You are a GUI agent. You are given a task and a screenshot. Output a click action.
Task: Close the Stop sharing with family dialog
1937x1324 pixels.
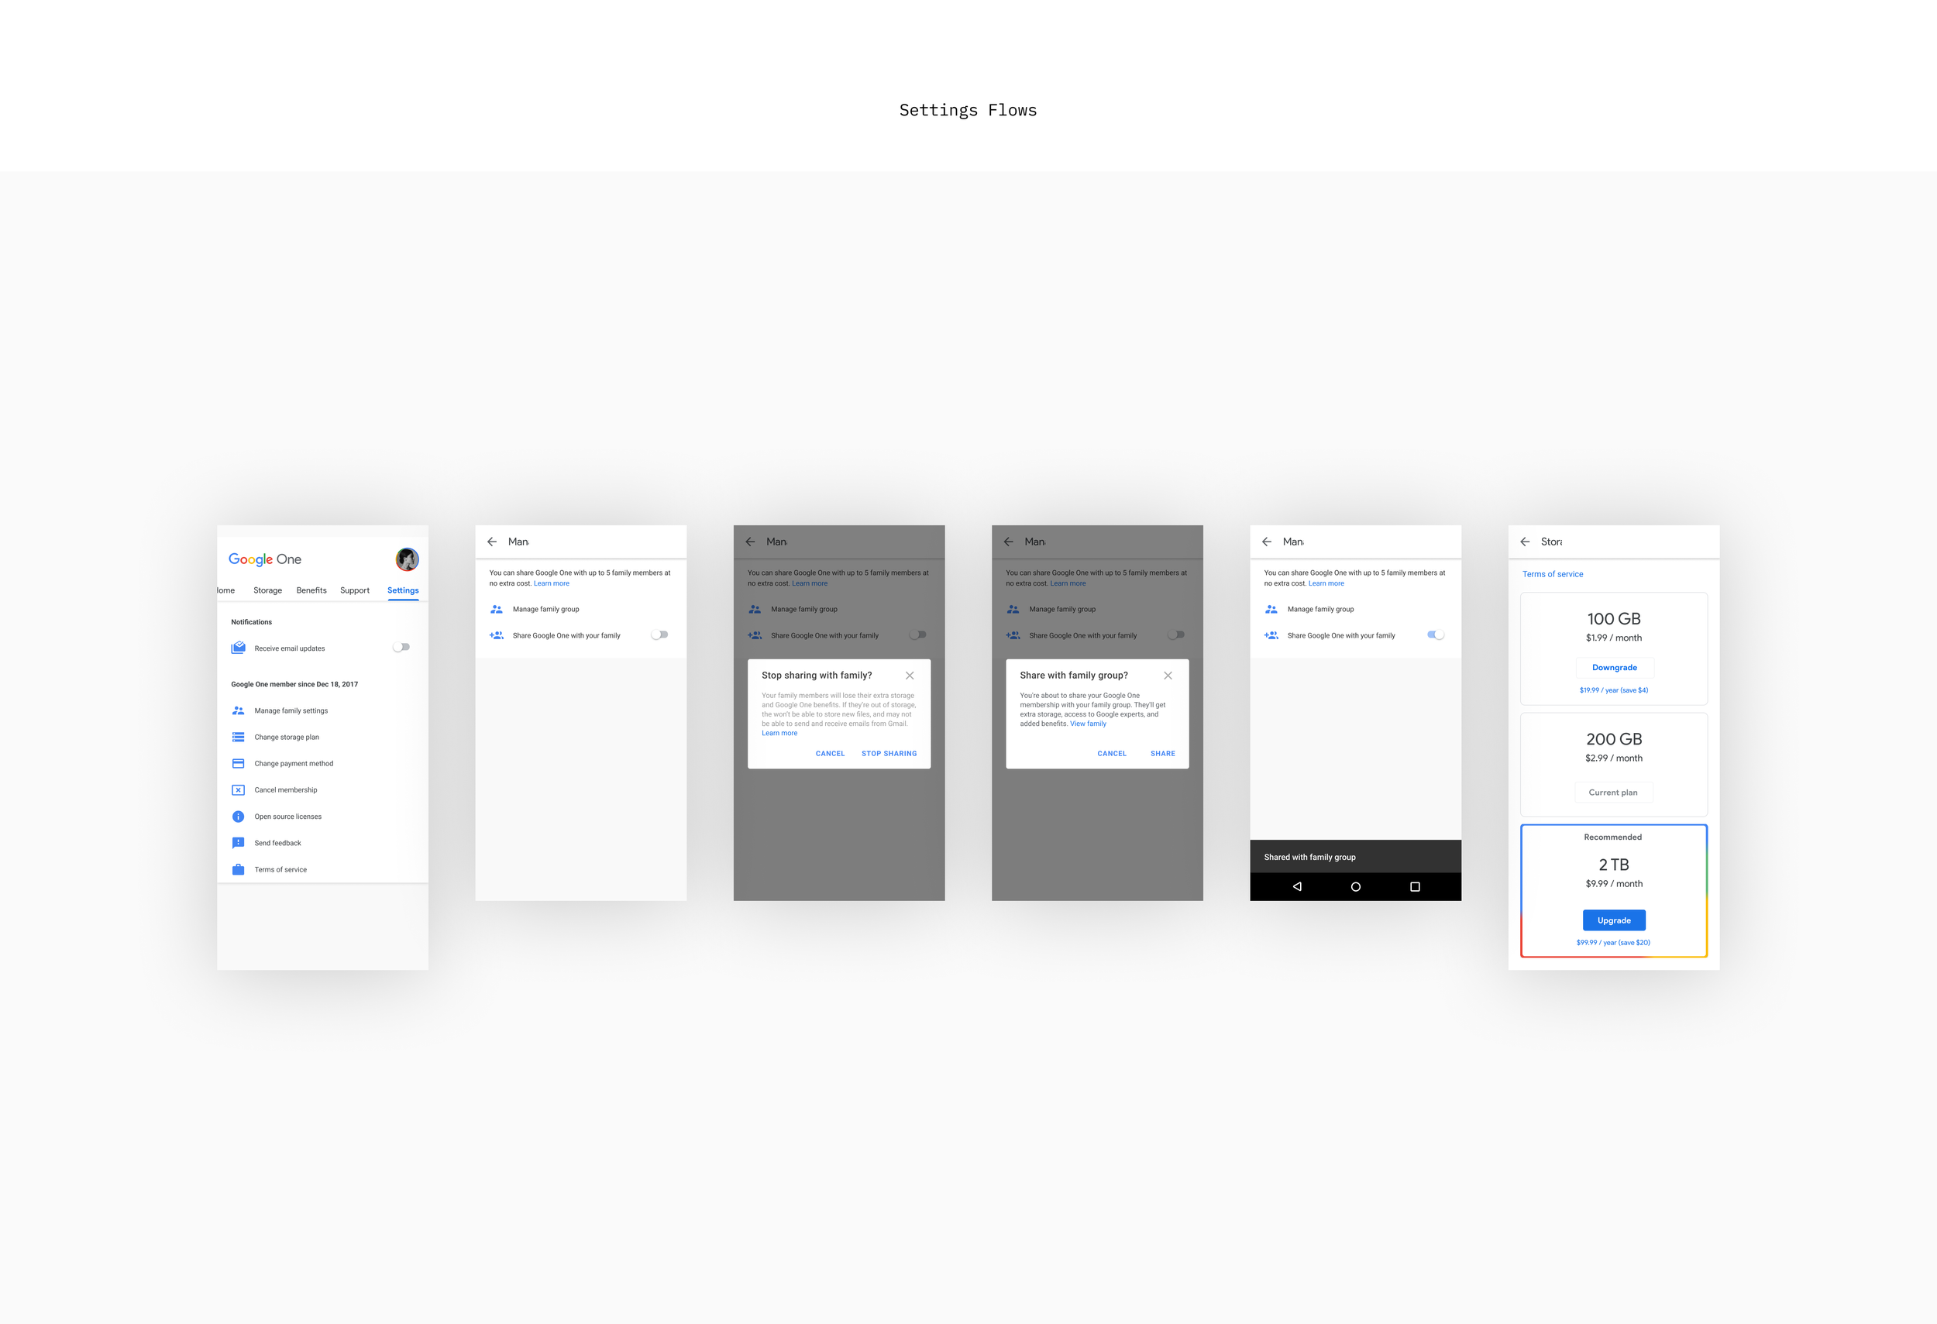coord(910,676)
